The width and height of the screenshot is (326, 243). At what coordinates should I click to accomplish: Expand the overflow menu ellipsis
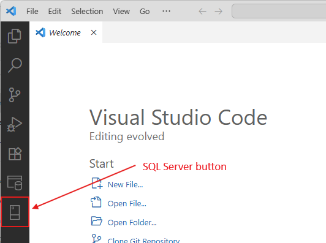pyautogui.click(x=166, y=11)
